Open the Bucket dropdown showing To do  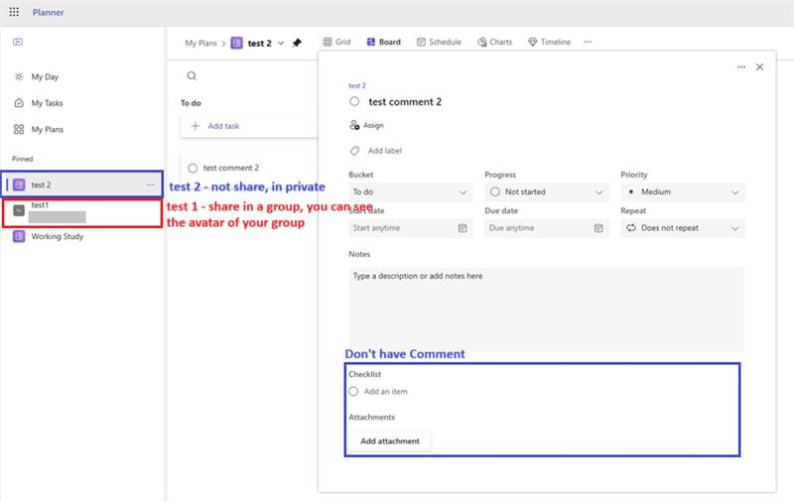tap(411, 191)
